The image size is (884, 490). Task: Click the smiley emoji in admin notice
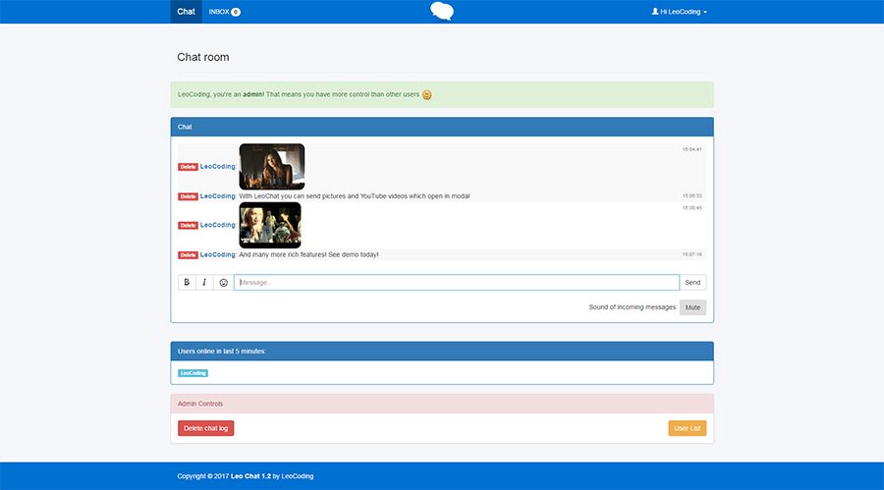pos(427,94)
